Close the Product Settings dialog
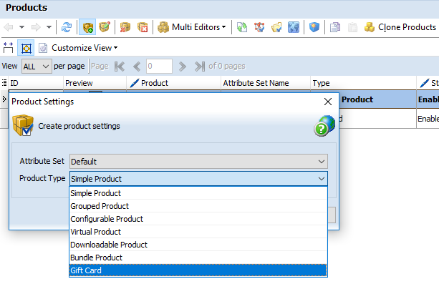 click(328, 102)
